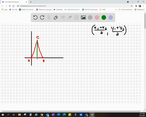This screenshot has width=146, height=117.
Task: Open the DeltaMath bookmark
Action: pyautogui.click(x=58, y=9)
